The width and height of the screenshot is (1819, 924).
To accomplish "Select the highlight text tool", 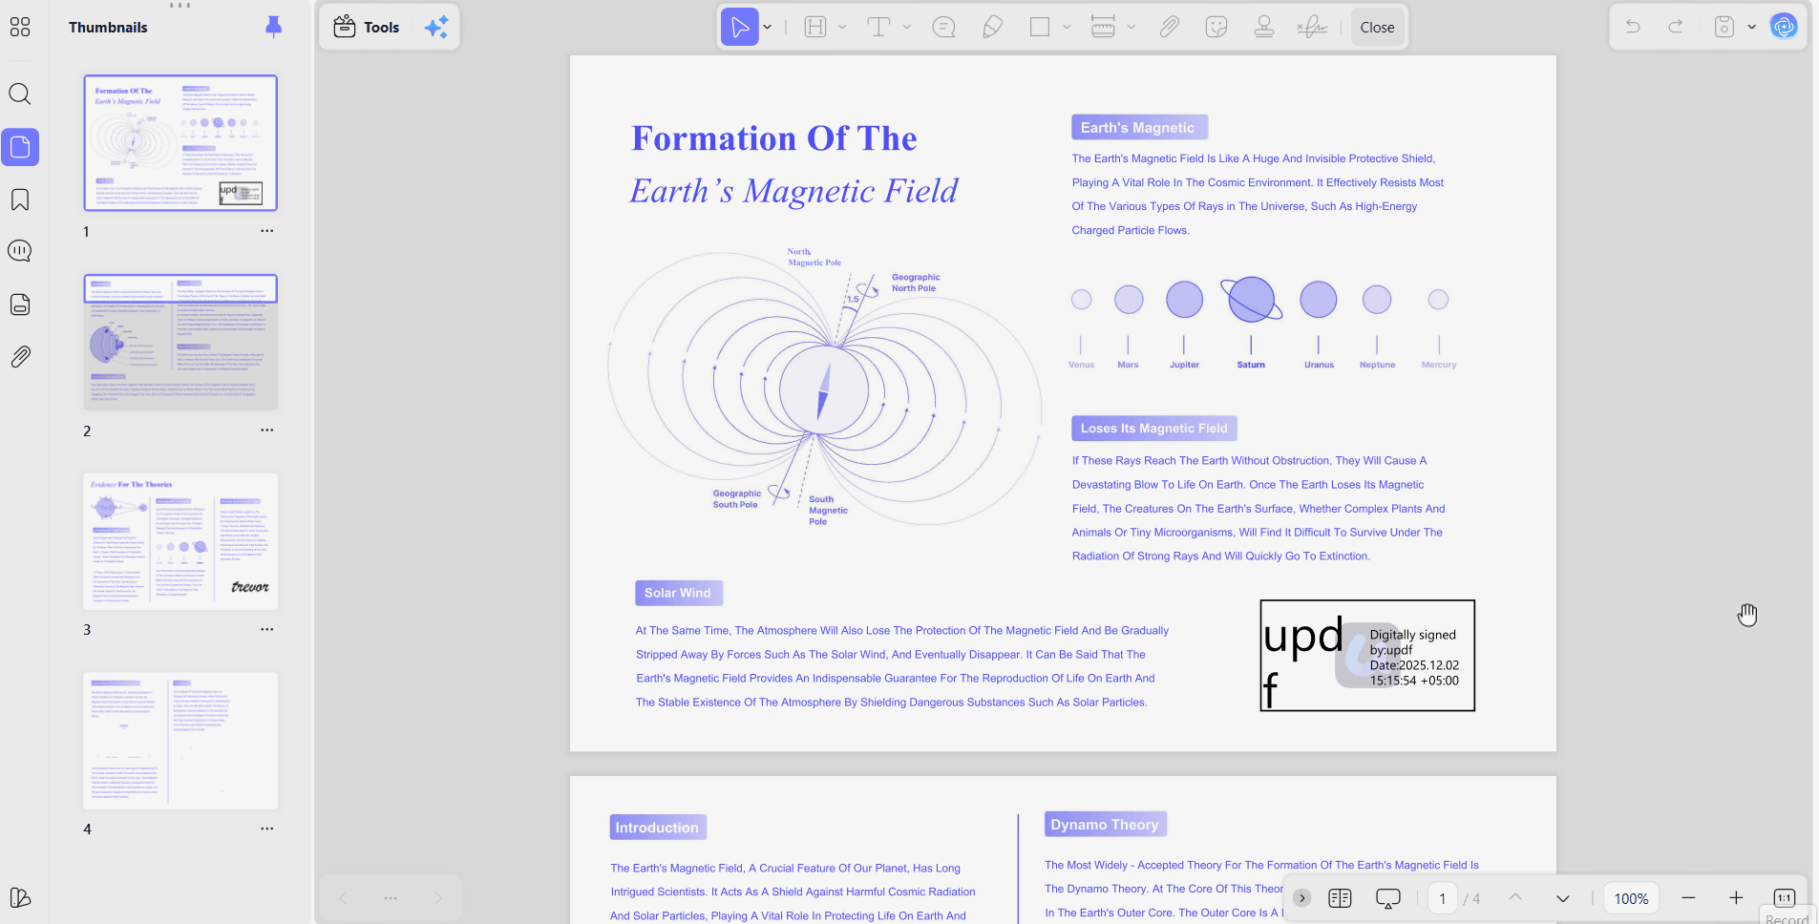I will 815,27.
